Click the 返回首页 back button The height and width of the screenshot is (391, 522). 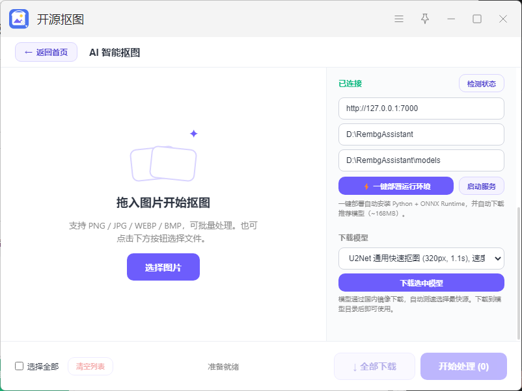pos(46,52)
